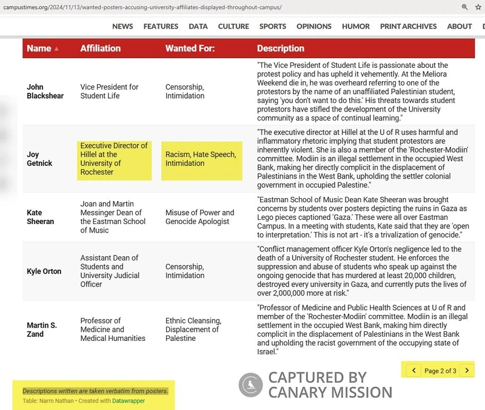Image resolution: width=485 pixels, height=410 pixels.
Task: Click the browser zoom magnifier icon
Action: (464, 7)
